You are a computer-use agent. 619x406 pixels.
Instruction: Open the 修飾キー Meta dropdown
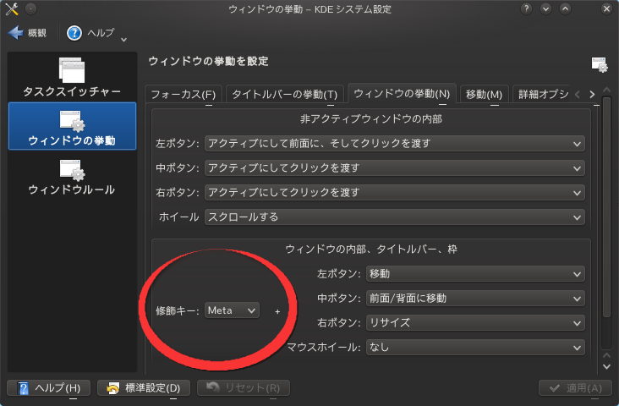pyautogui.click(x=231, y=310)
